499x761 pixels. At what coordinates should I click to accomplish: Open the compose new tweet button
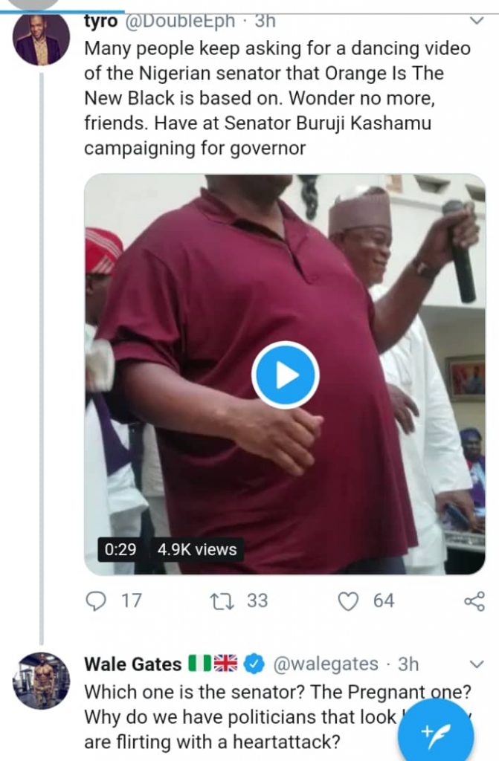436,734
